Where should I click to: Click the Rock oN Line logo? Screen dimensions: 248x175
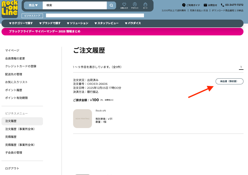(10, 9)
